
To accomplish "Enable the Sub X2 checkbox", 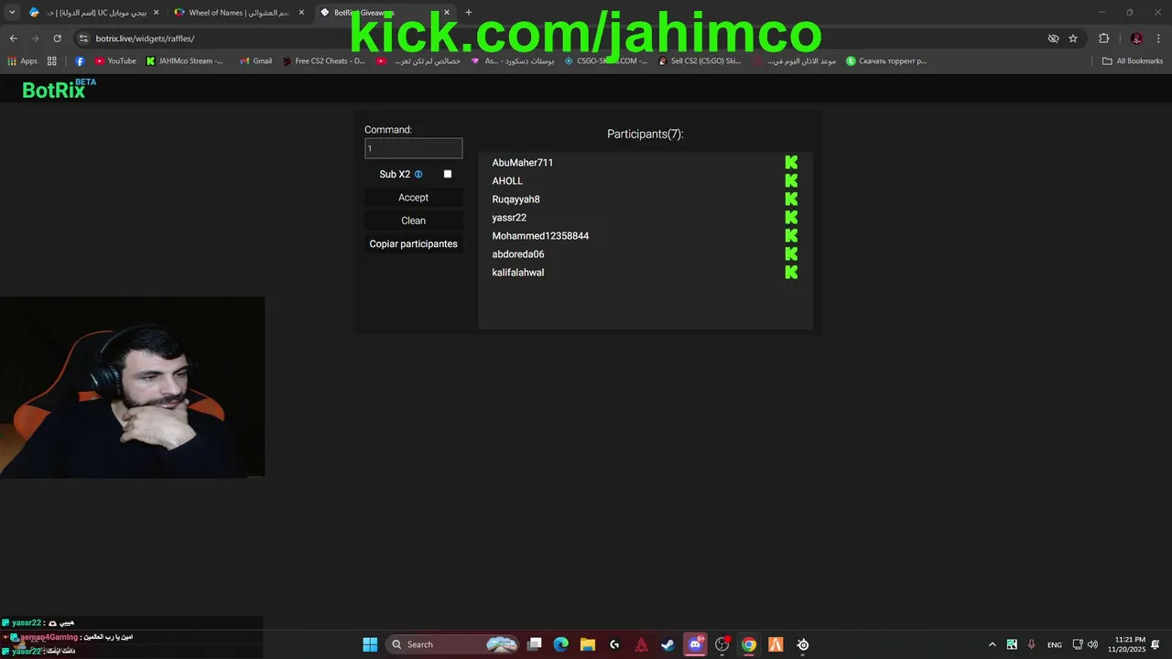I will (448, 174).
